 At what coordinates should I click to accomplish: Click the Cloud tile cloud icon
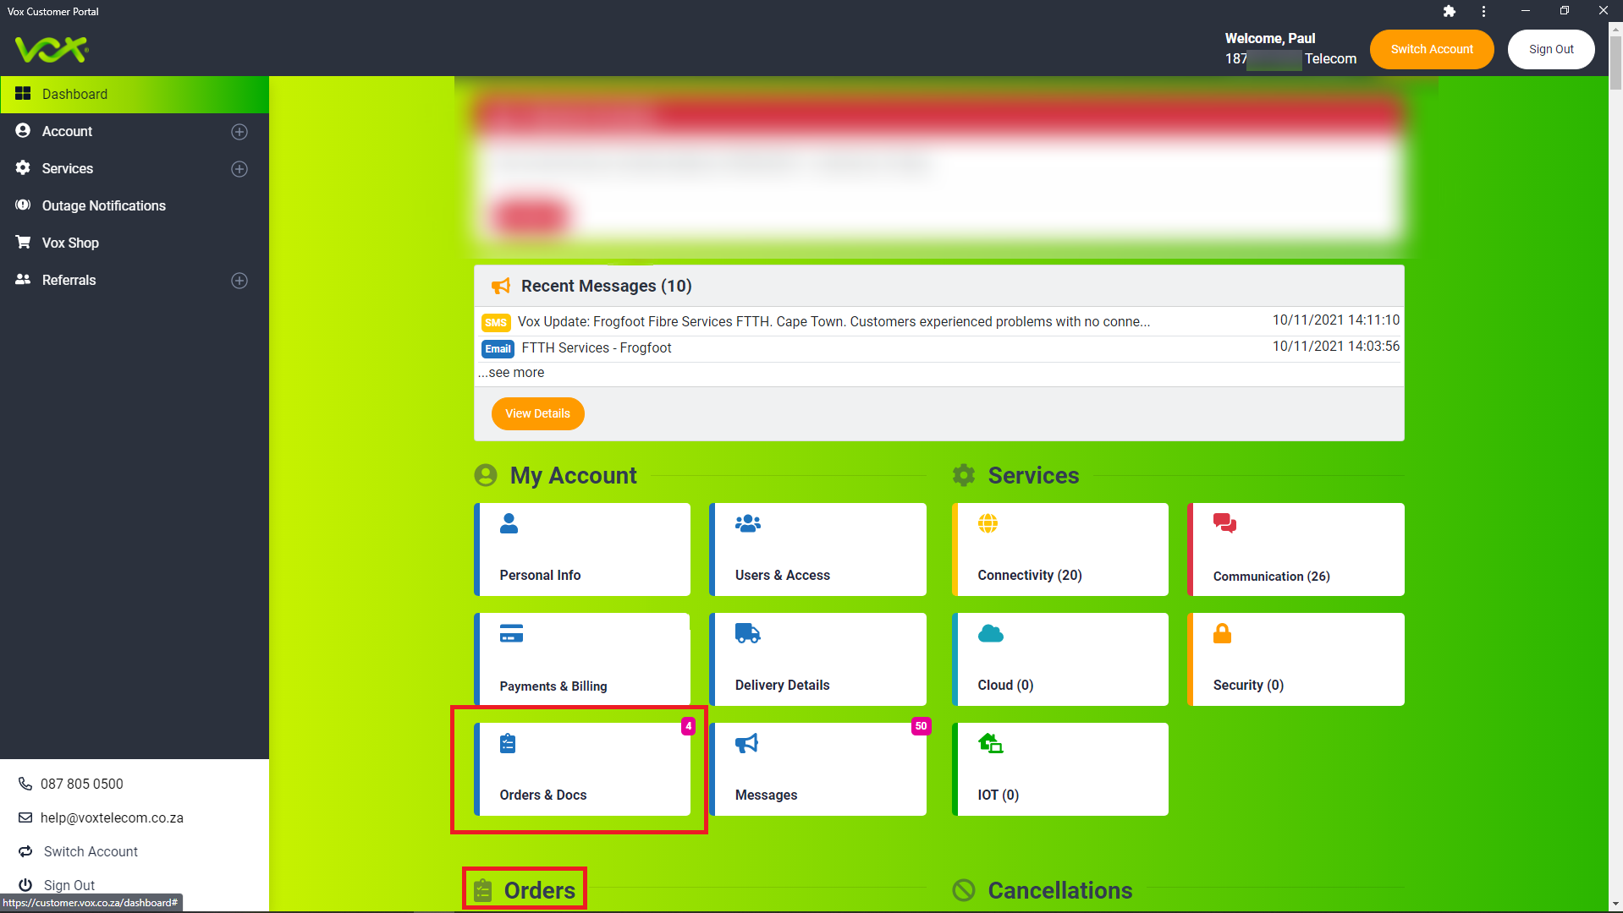click(990, 633)
